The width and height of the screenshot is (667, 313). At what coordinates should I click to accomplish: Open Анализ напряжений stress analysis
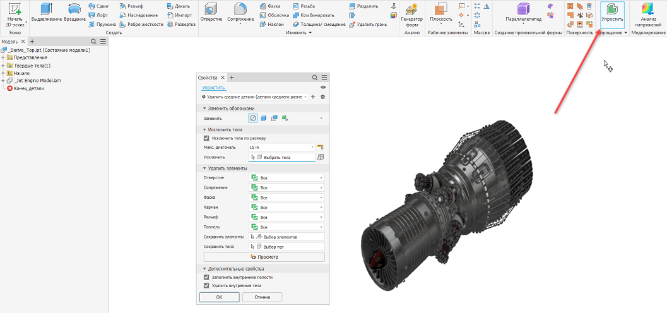pyautogui.click(x=648, y=15)
